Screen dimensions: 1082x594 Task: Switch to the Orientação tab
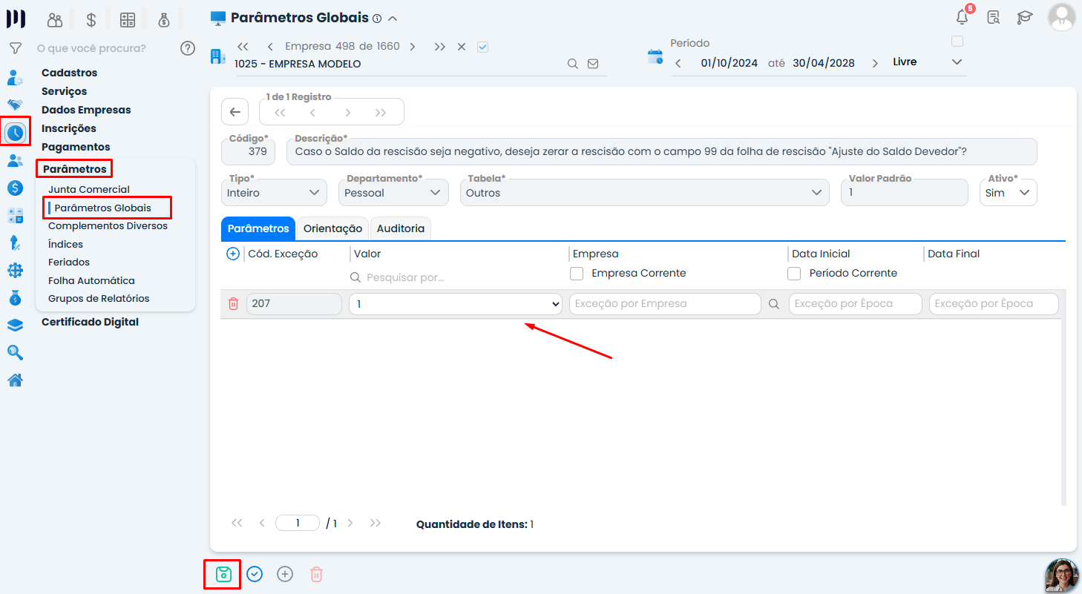pos(332,228)
